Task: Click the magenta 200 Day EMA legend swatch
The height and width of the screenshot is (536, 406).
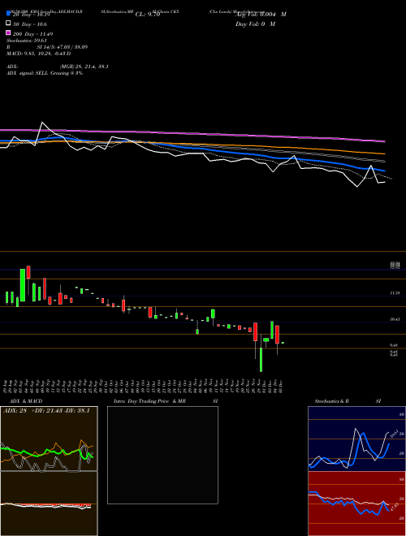Action: point(8,32)
